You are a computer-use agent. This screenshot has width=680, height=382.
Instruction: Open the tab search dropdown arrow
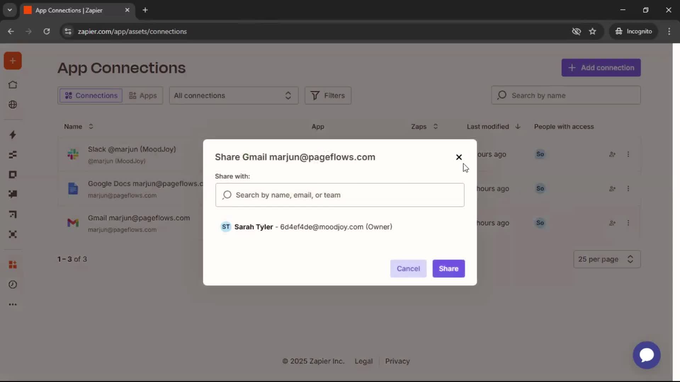point(10,10)
